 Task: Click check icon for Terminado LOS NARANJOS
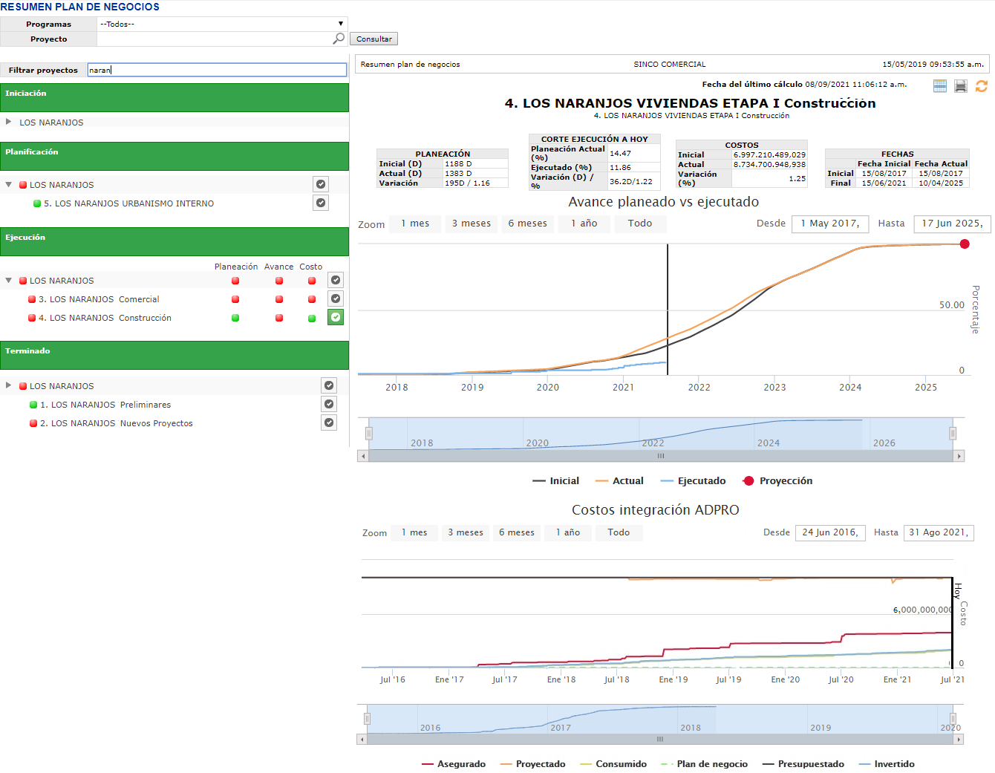329,385
